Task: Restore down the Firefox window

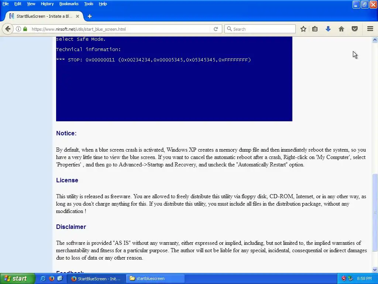Action: pyautogui.click(x=364, y=4)
